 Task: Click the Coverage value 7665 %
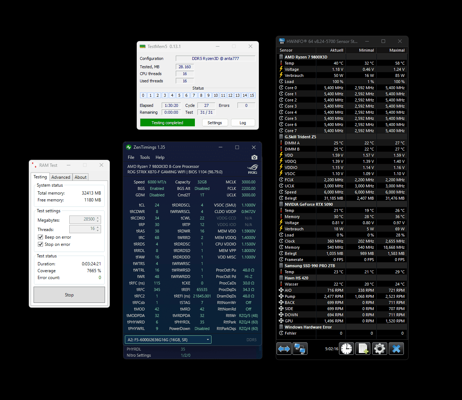point(94,271)
